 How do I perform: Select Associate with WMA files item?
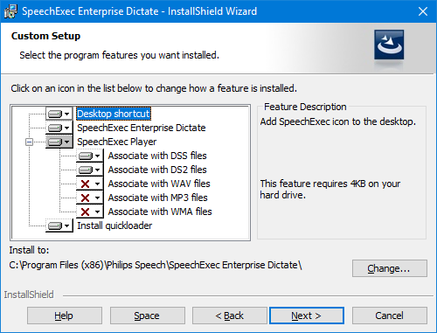point(160,212)
